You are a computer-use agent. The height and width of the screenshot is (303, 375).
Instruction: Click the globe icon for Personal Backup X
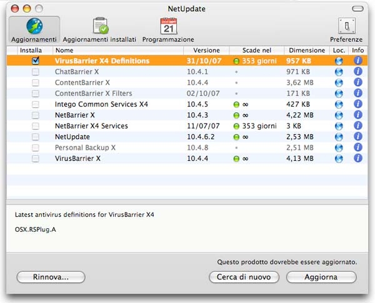pyautogui.click(x=339, y=148)
